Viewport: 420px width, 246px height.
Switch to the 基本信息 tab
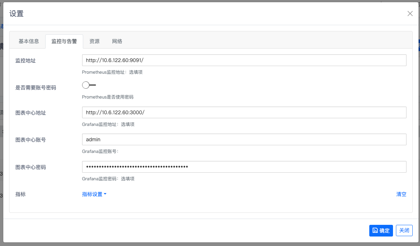(x=29, y=41)
